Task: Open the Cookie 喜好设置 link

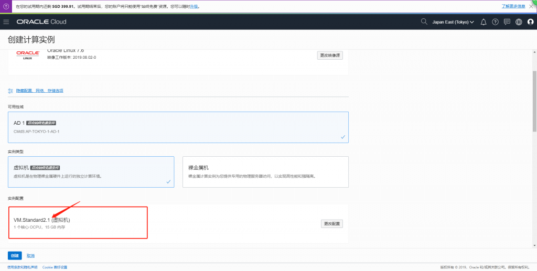Action: pyautogui.click(x=55, y=267)
